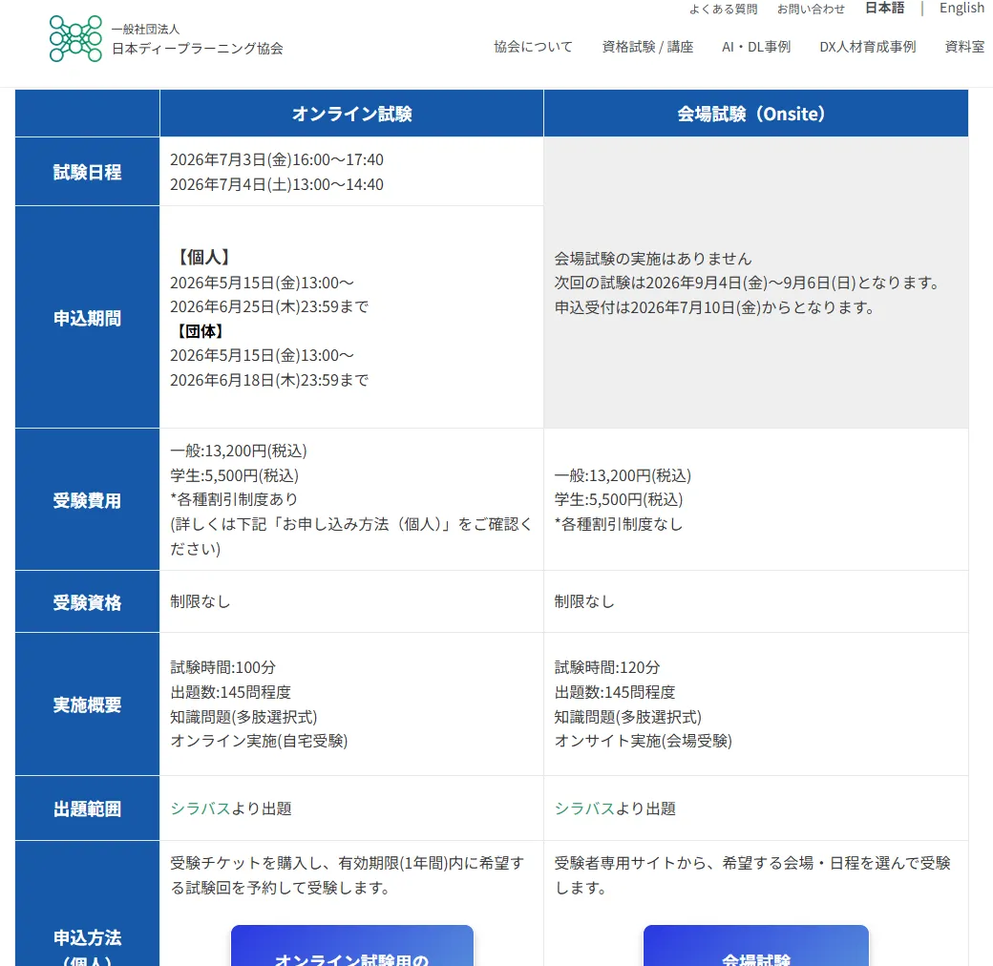Select the 2026年6月25日(木)23:59まで deadline text

point(269,306)
